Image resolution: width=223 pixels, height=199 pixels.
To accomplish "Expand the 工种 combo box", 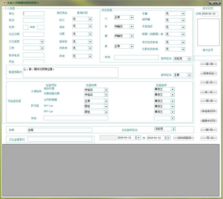I will [x=42, y=48].
